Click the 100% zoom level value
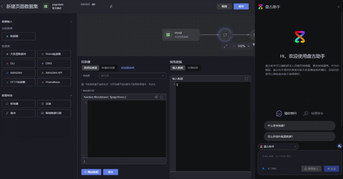Viewport: 343px width, 179px height. pyautogui.click(x=241, y=46)
